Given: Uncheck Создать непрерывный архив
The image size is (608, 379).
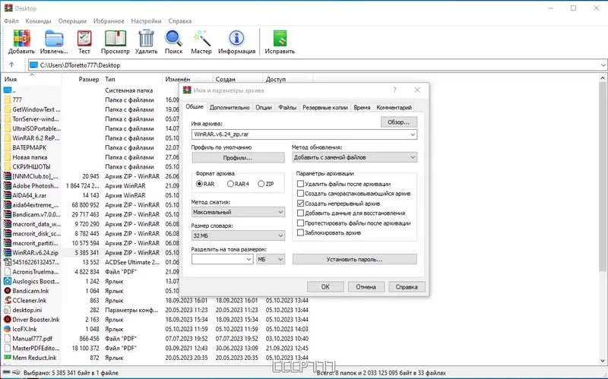Looking at the screenshot, I should tap(300, 203).
